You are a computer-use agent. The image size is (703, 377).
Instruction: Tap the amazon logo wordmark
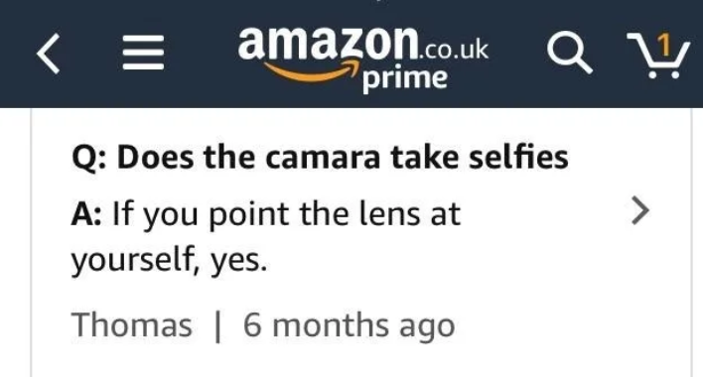click(328, 43)
